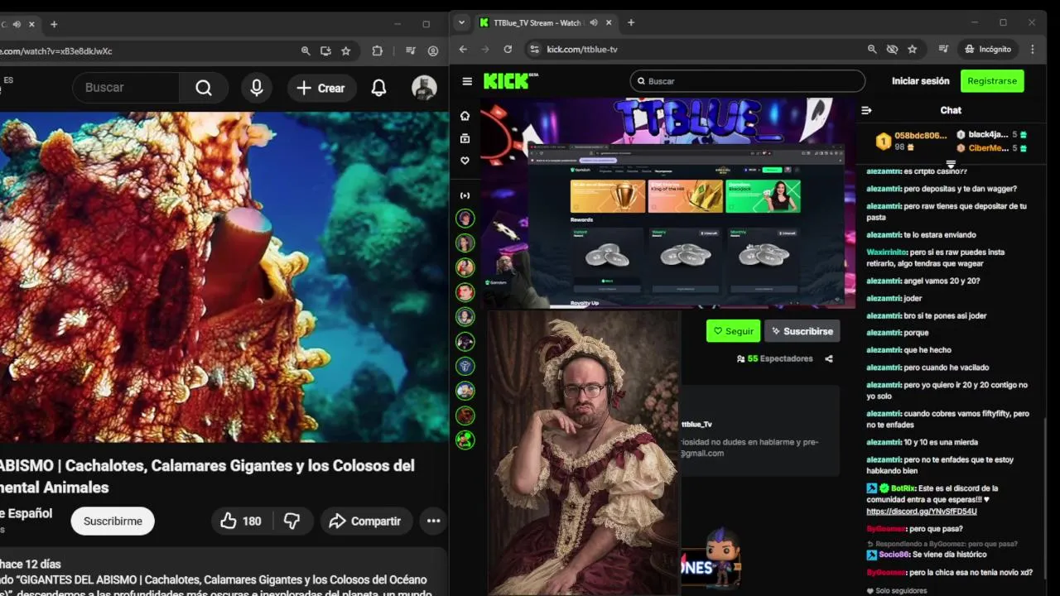The width and height of the screenshot is (1060, 596).
Task: Click Waxirrinito username in chat
Action: (887, 252)
